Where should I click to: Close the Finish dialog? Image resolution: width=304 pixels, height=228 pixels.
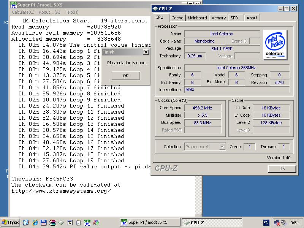tap(146, 52)
